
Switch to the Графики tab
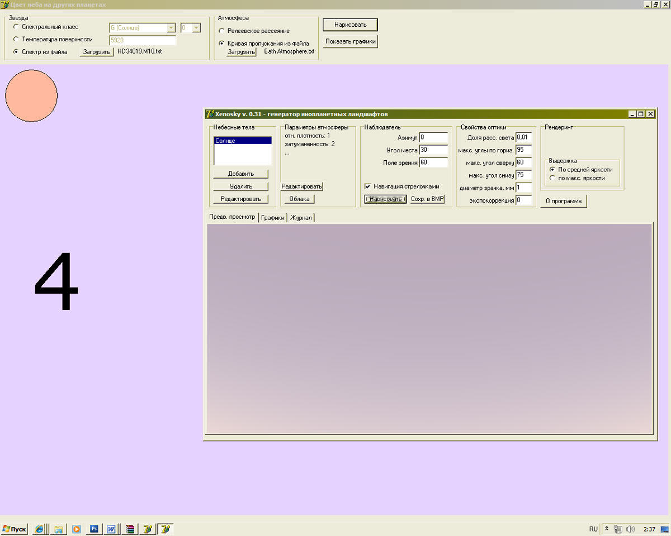point(273,218)
